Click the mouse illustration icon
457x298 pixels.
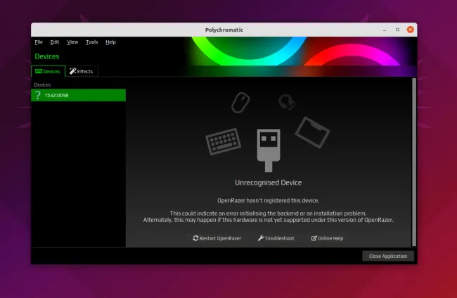click(240, 102)
